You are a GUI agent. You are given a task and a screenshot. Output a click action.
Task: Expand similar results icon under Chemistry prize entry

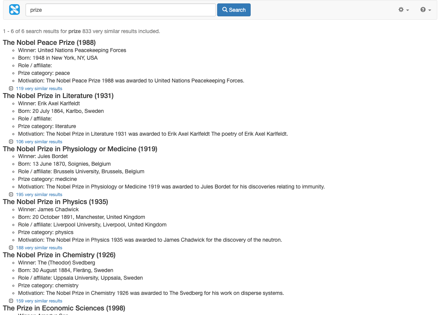pyautogui.click(x=11, y=301)
